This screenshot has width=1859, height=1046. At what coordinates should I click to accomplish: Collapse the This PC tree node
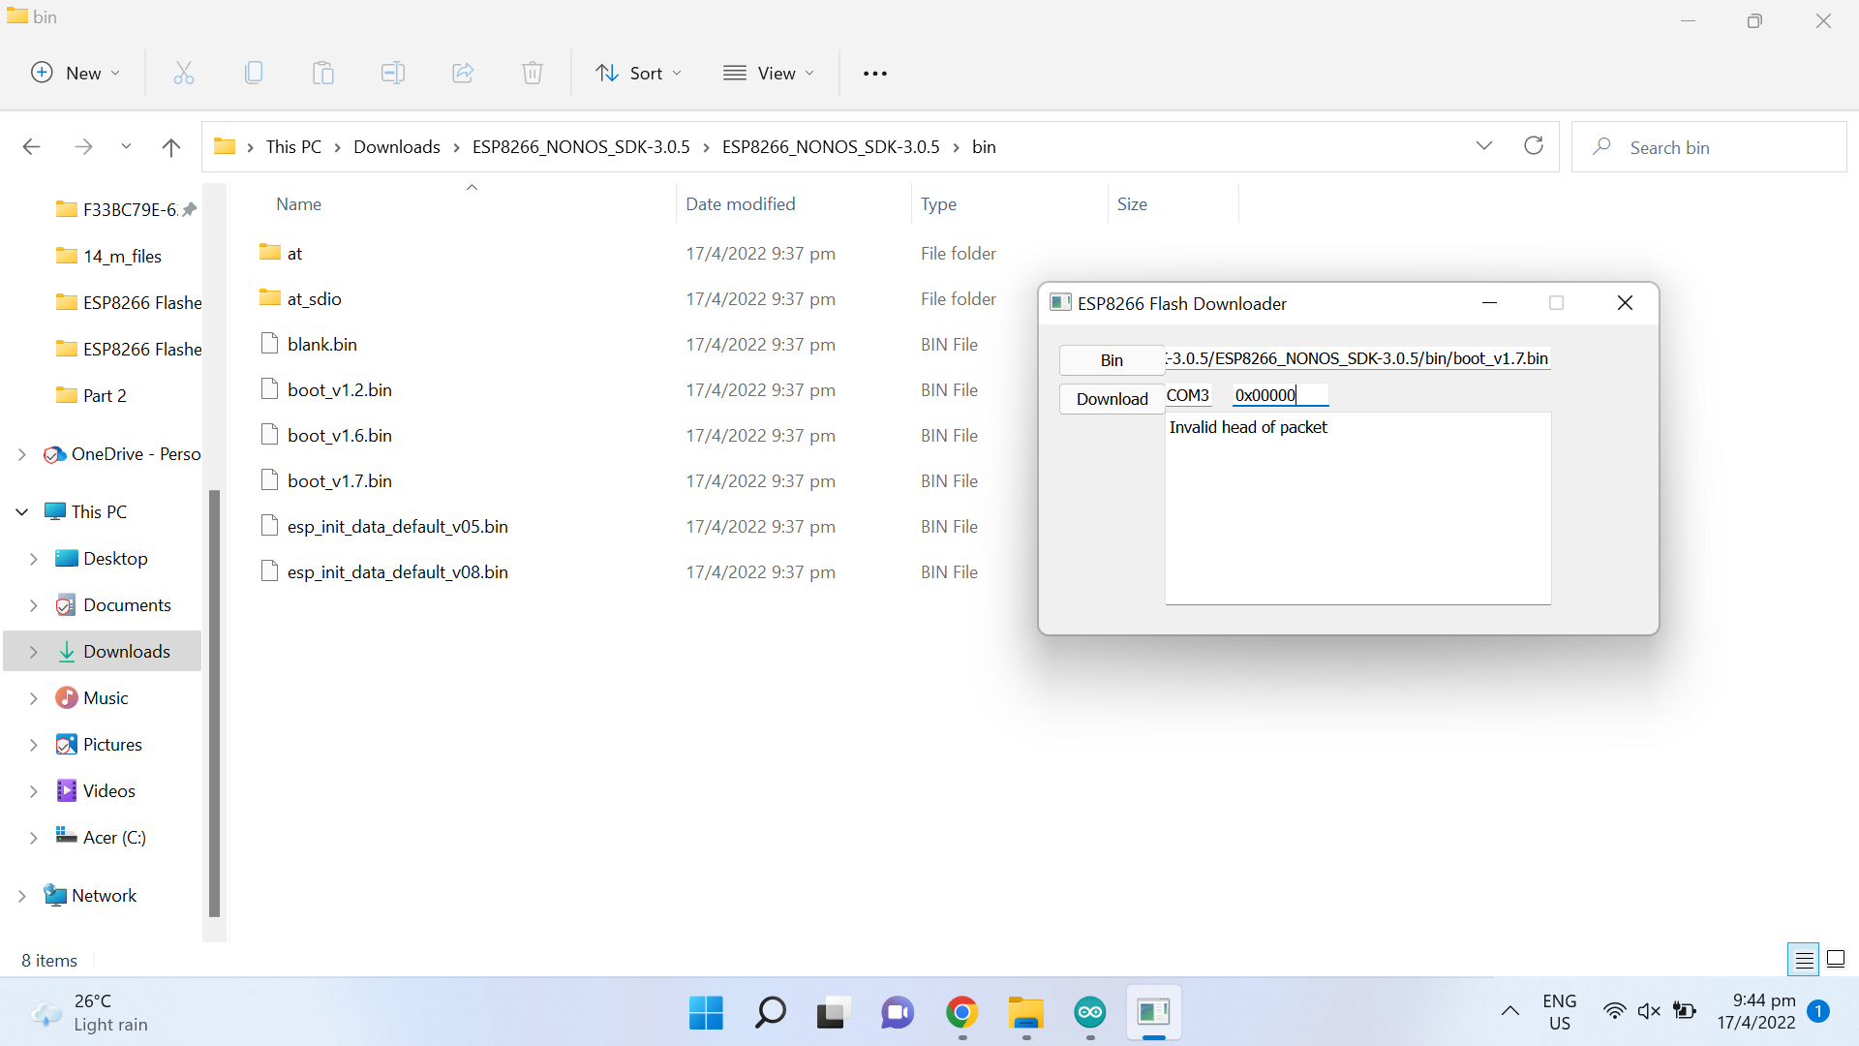[22, 512]
